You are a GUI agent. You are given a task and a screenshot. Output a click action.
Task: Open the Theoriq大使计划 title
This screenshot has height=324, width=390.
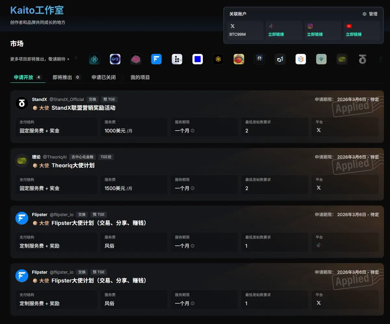[x=73, y=165]
